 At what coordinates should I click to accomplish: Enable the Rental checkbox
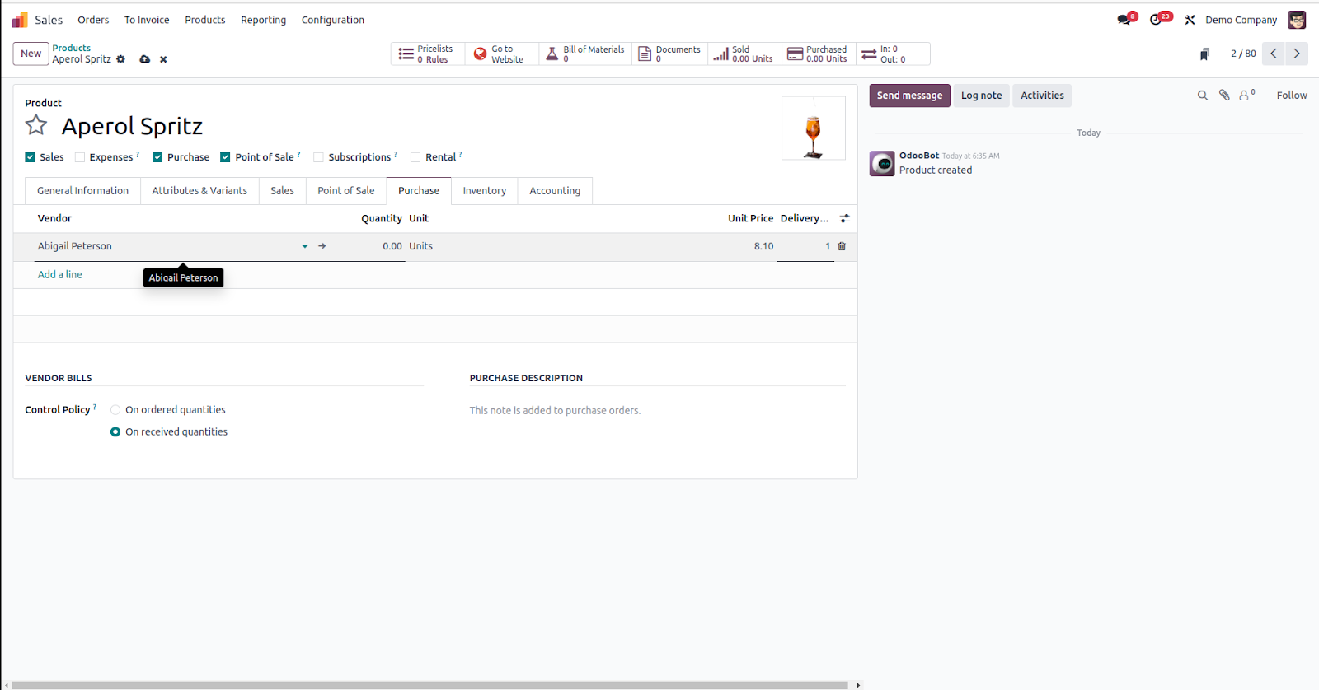(415, 157)
